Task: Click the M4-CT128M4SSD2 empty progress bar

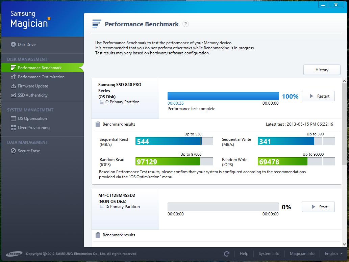Action: click(x=223, y=207)
